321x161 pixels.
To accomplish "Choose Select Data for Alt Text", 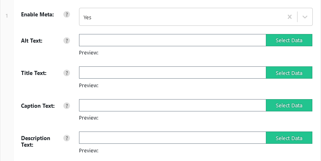I will coord(289,40).
